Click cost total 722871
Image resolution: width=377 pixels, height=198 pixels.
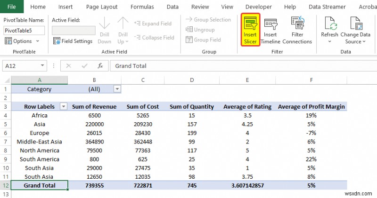pos(143,185)
